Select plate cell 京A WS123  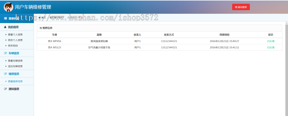pos(54,47)
